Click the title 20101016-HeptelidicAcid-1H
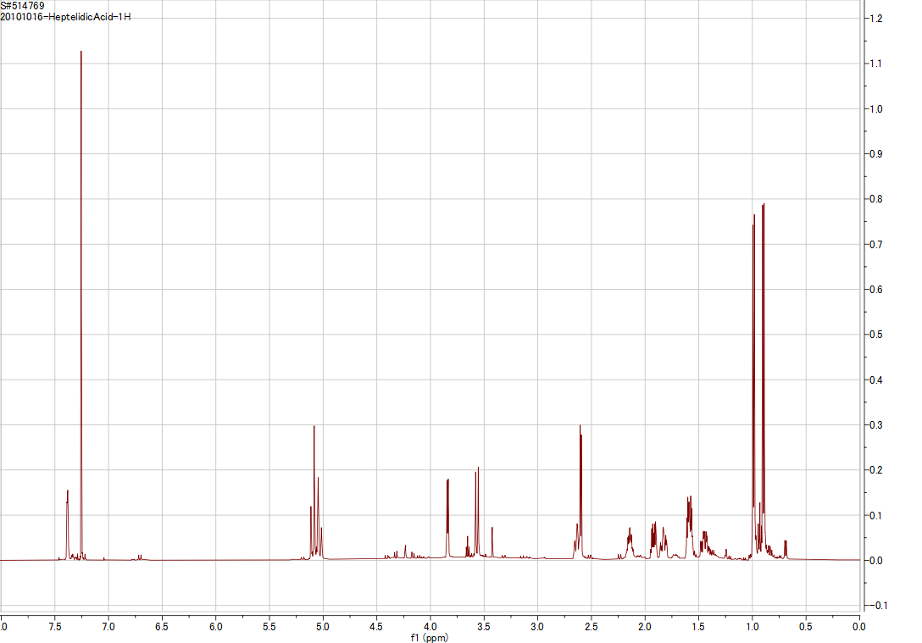Viewport: 922px width, 643px height. click(65, 18)
